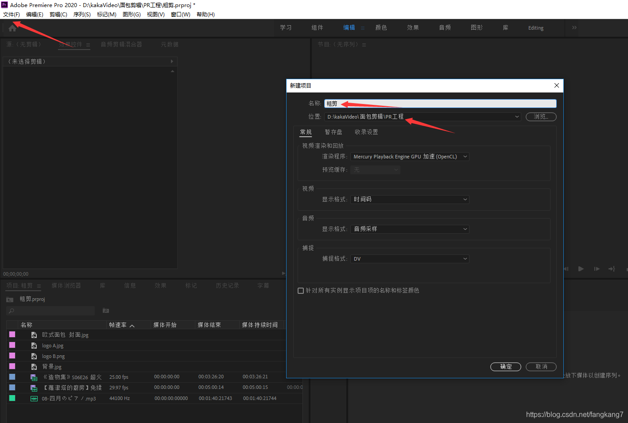Click audio icon of 08-四月のピアノ.mp3
This screenshot has height=423, width=628.
pos(34,399)
